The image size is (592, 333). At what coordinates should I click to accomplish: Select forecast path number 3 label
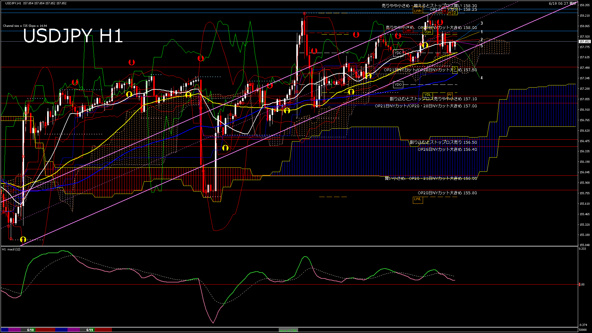point(482,23)
